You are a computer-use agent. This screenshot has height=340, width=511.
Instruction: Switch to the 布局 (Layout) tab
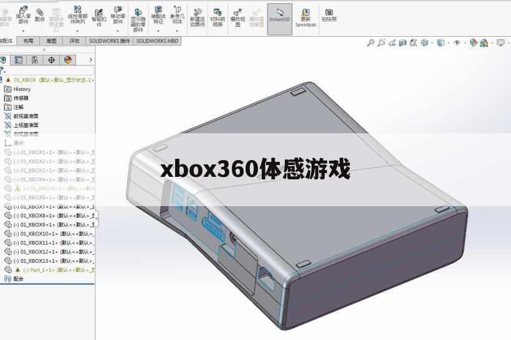(28, 41)
